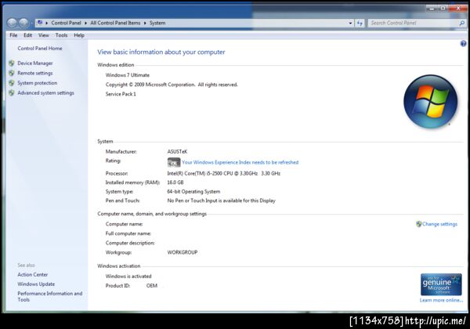Click the Product ID OEM value
470x329 pixels.
click(x=152, y=286)
